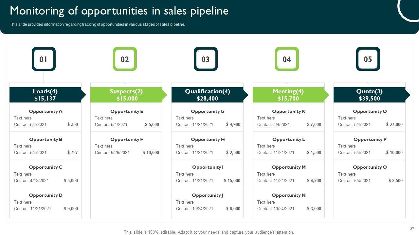The image size is (419, 235).
Task: Select the green 04 stage badge
Action: point(287,59)
